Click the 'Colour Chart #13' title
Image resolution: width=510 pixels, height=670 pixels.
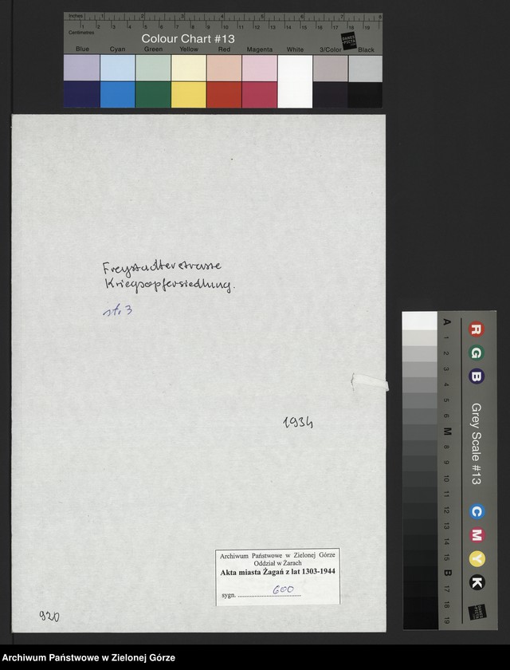(x=188, y=38)
